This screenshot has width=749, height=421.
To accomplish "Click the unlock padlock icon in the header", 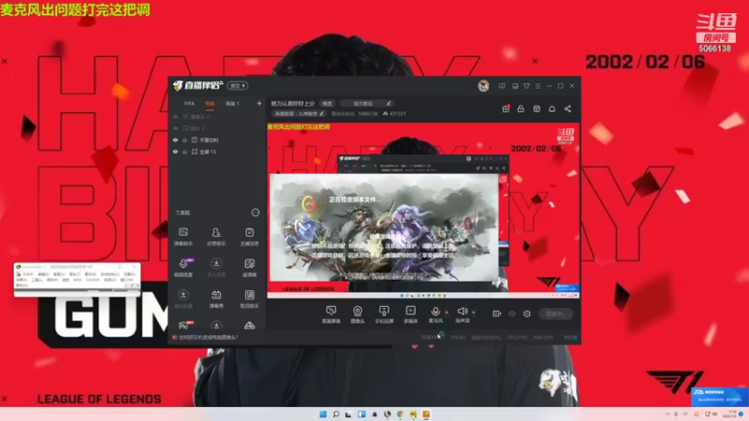I will click(521, 109).
